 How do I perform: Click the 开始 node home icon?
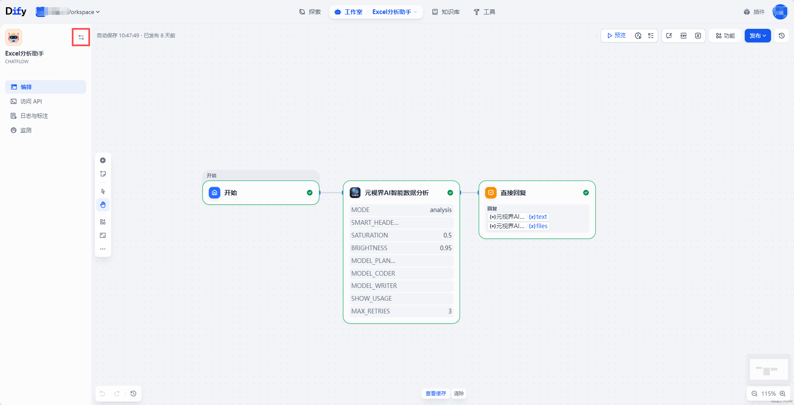pyautogui.click(x=215, y=193)
